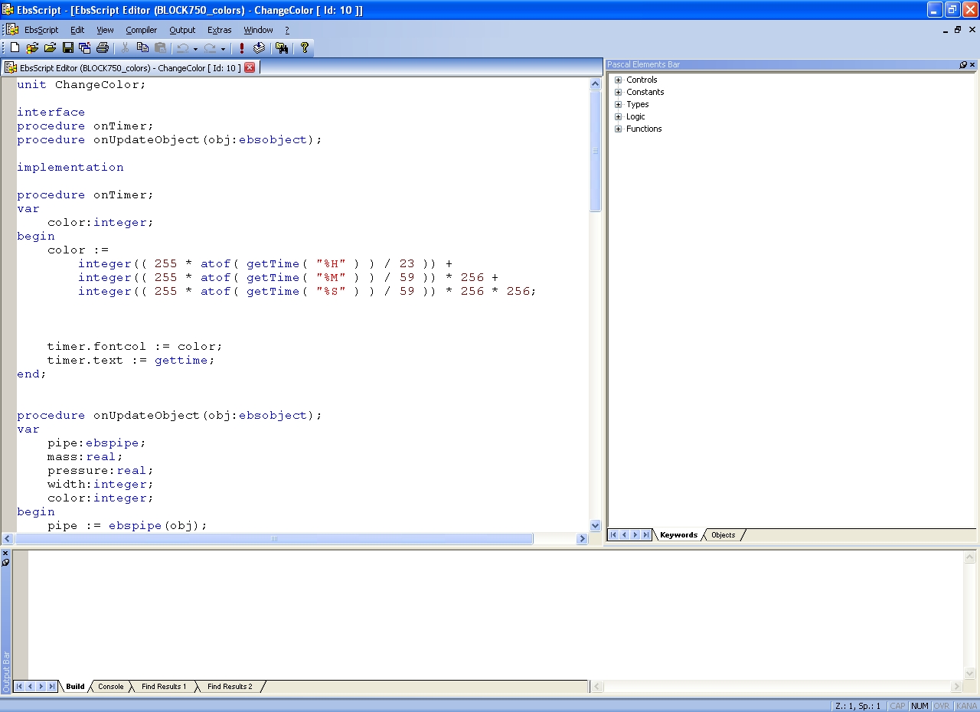Expand the Types tree node
This screenshot has width=980, height=712.
pyautogui.click(x=619, y=104)
